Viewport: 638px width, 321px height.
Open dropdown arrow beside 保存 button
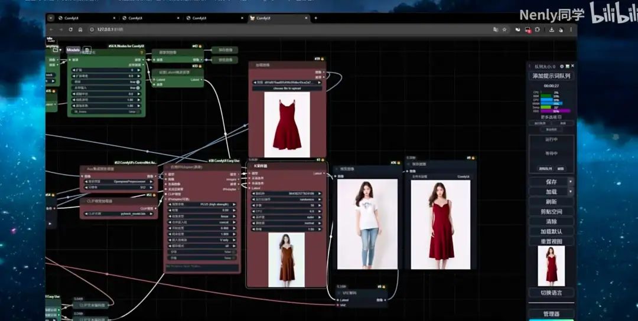(x=571, y=182)
